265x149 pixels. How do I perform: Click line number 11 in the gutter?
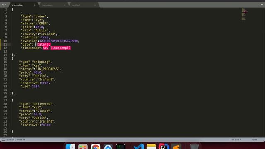(x=5, y=44)
